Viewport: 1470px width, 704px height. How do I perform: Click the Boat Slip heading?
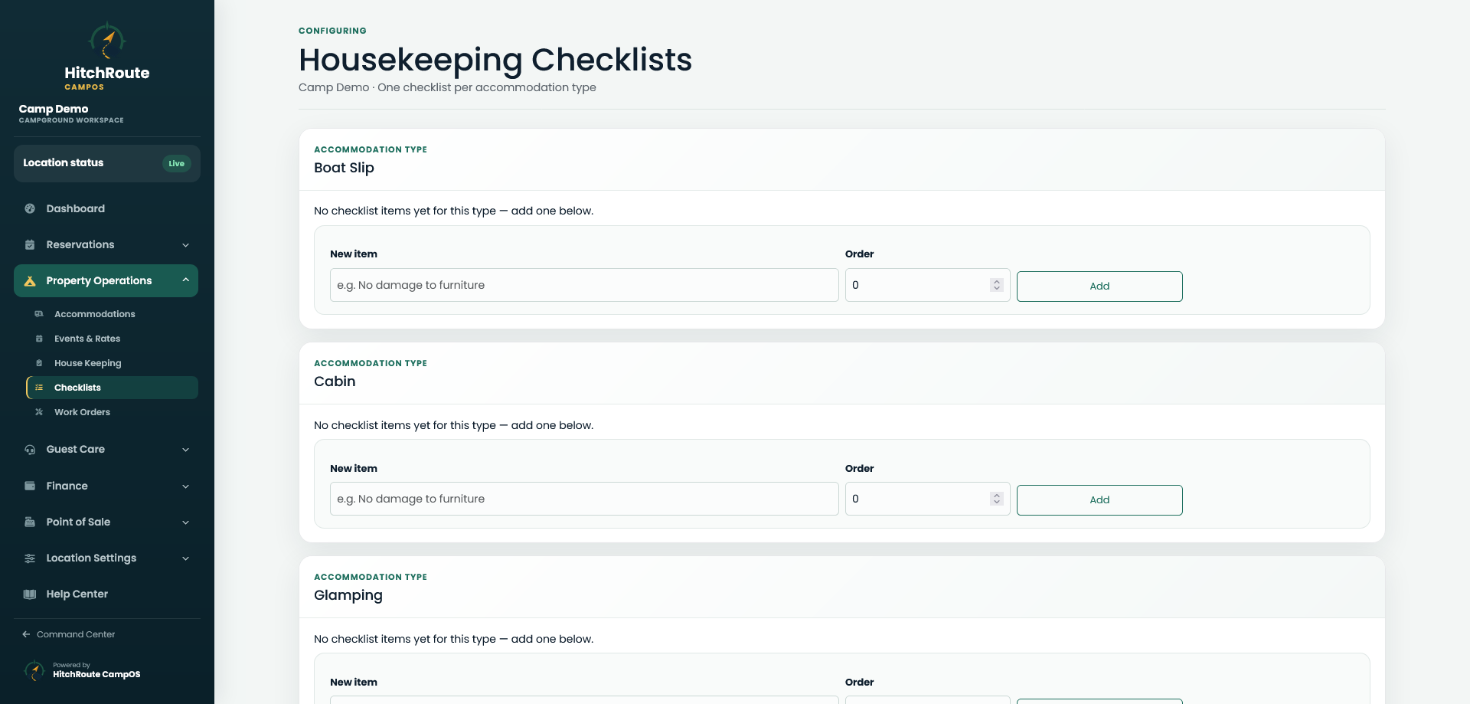tap(344, 168)
